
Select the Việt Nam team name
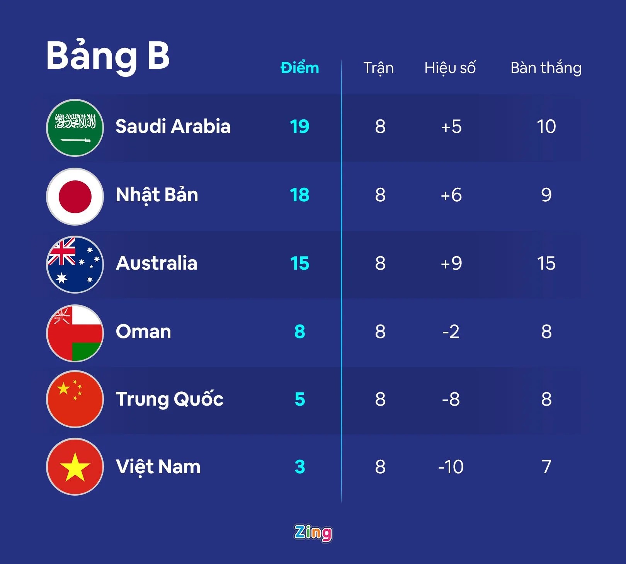158,467
